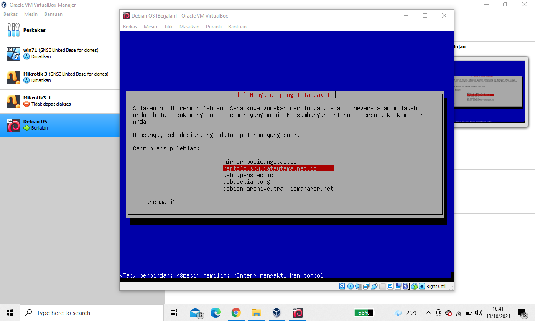This screenshot has width=535, height=321.
Task: Choose mirror.poliwangi.ac.id mirror
Action: pyautogui.click(x=260, y=162)
